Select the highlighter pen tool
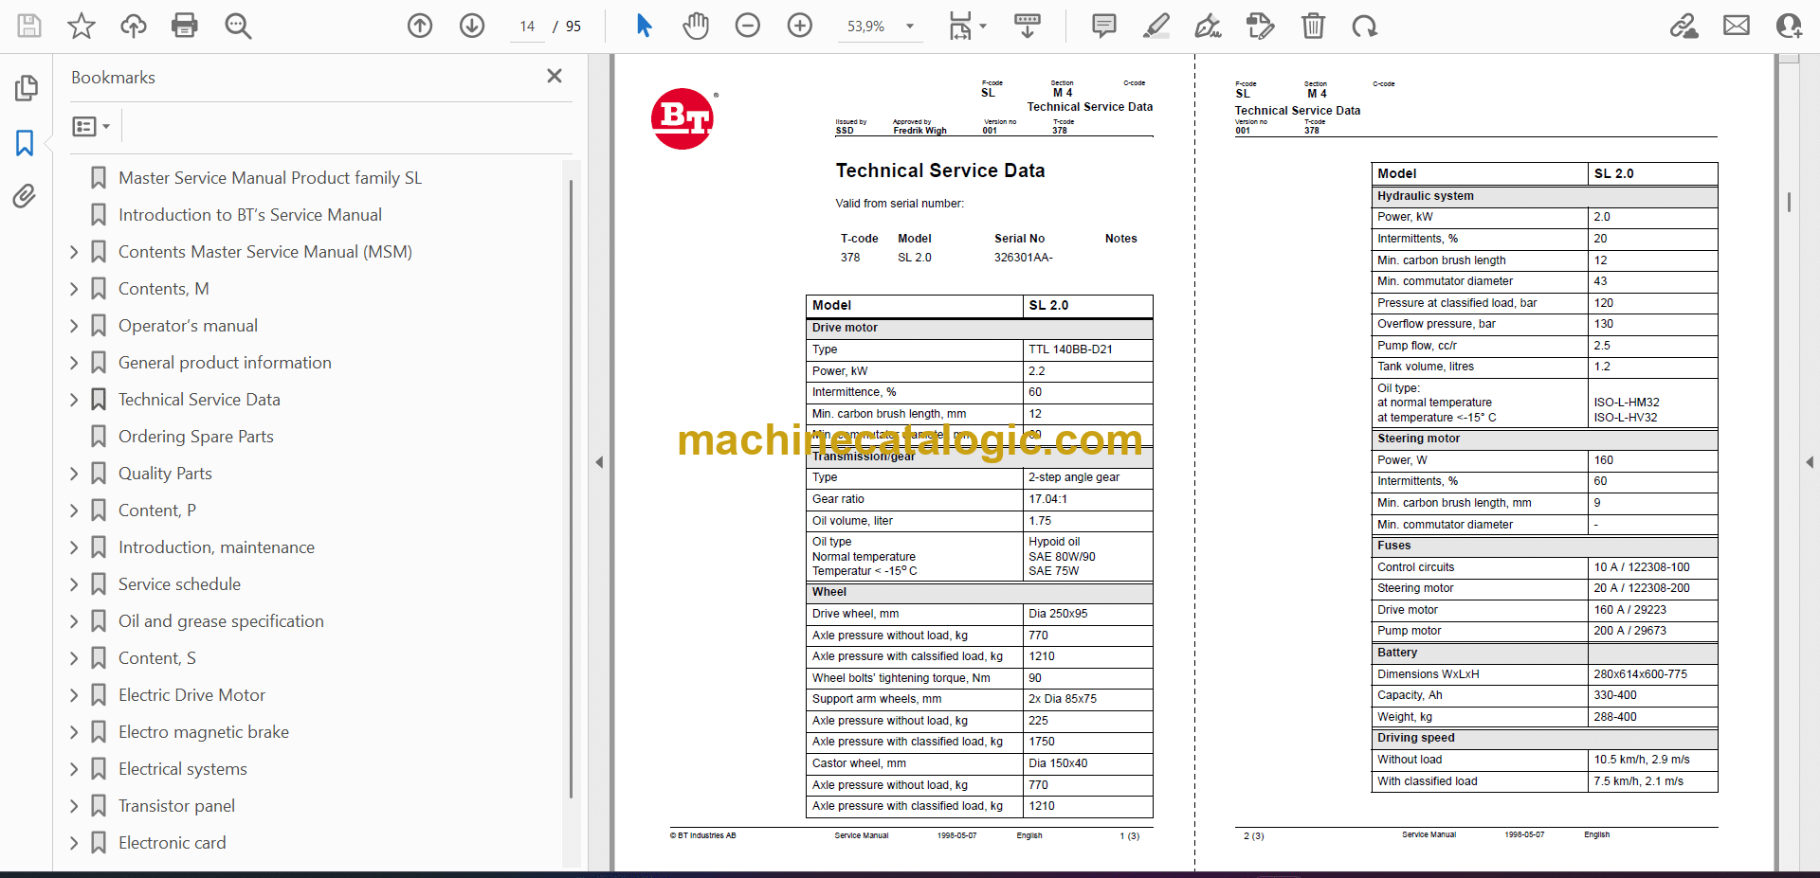 coord(1156,26)
